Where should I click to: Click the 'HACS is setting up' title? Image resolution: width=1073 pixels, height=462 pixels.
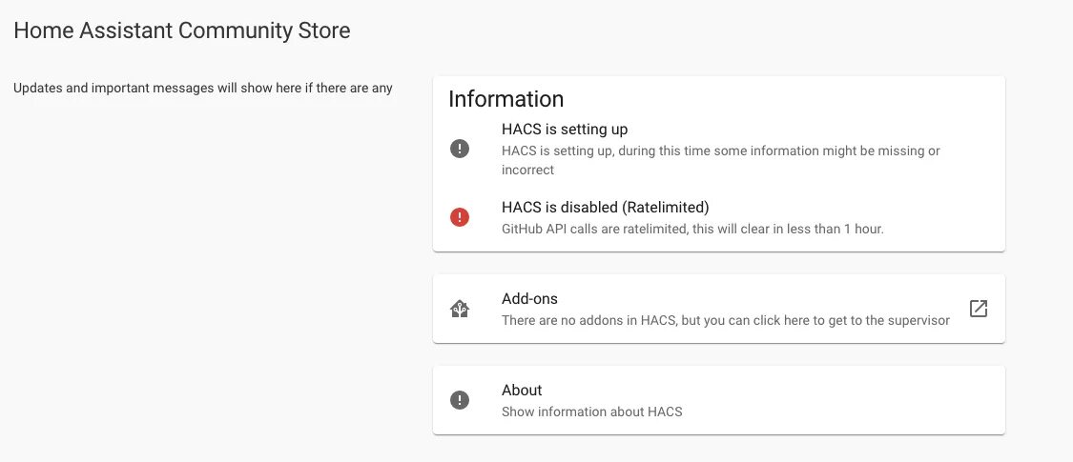pyautogui.click(x=565, y=130)
